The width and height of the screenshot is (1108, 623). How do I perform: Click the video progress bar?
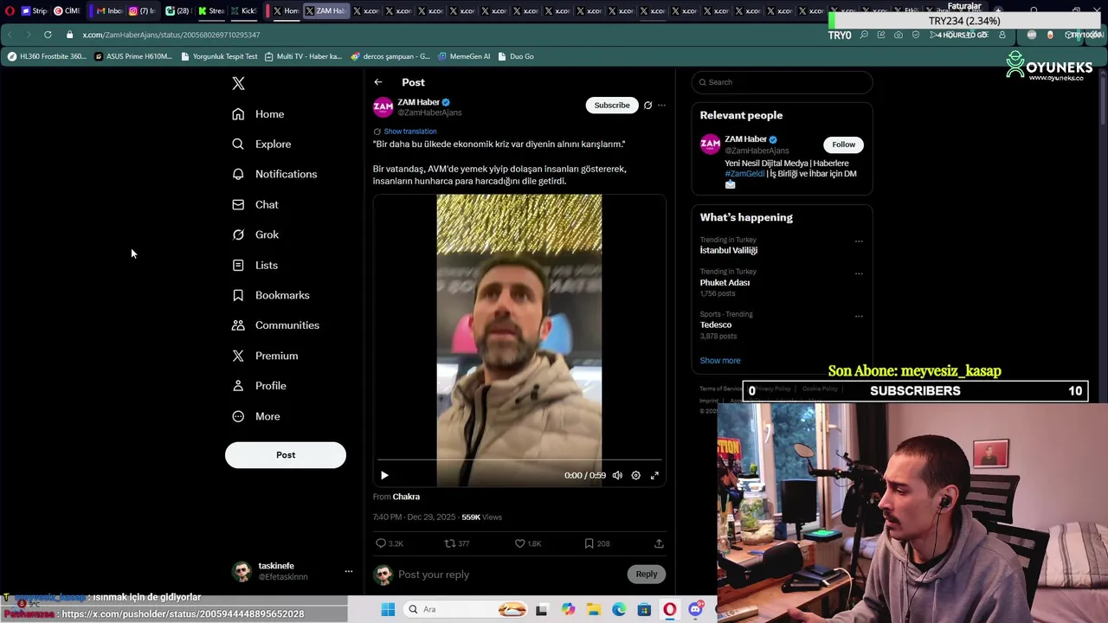(x=519, y=461)
